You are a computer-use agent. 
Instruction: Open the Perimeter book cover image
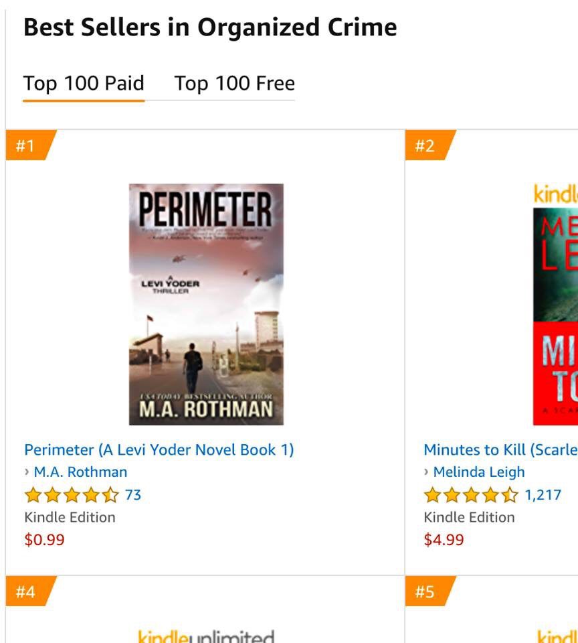point(206,304)
